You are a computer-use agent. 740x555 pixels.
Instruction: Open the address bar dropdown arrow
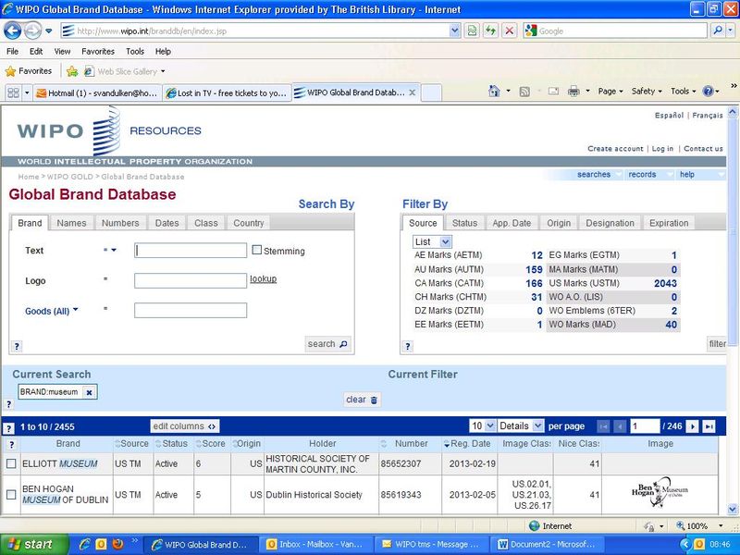coord(454,31)
